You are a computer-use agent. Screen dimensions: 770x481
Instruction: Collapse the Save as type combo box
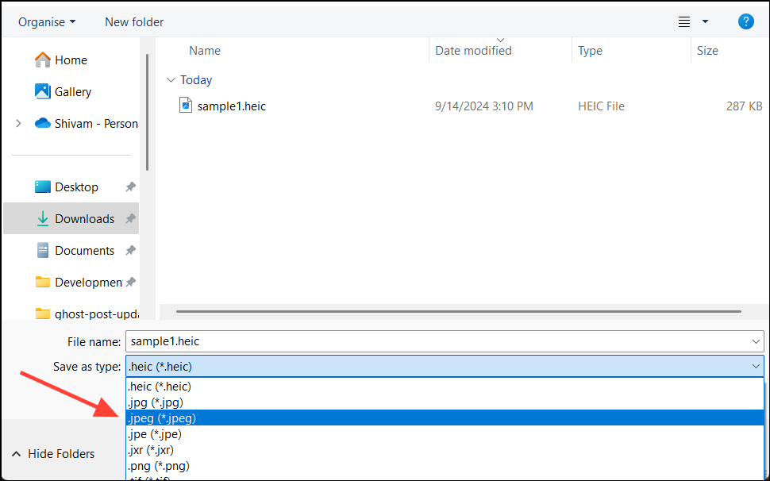756,367
